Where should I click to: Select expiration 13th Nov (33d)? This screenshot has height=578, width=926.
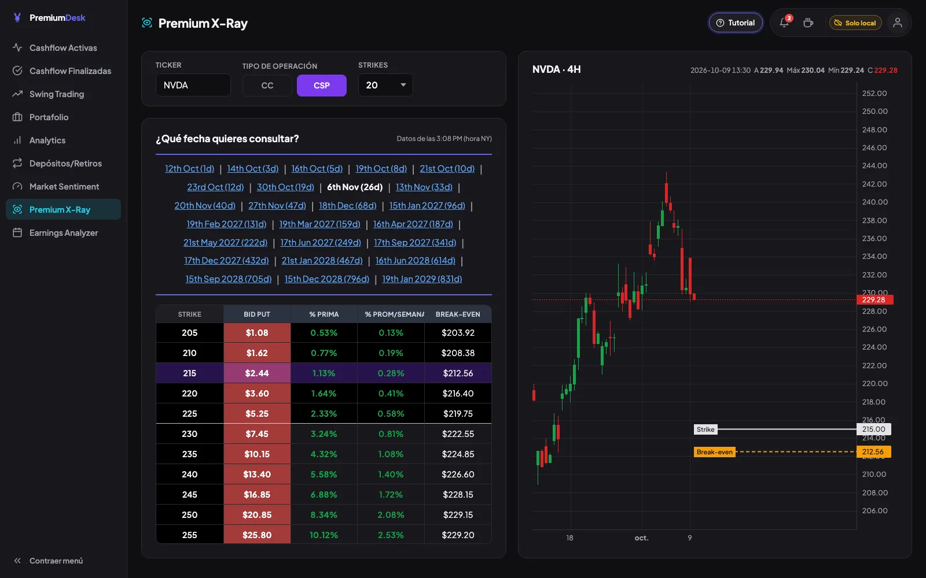(424, 187)
